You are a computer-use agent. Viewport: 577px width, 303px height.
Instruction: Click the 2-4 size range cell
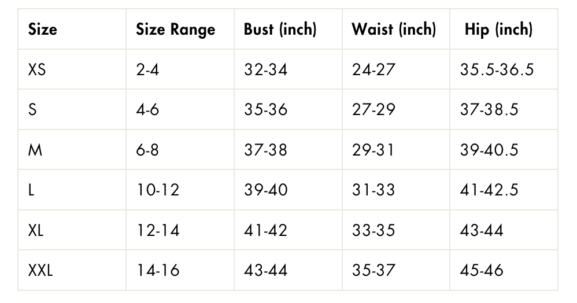147,70
